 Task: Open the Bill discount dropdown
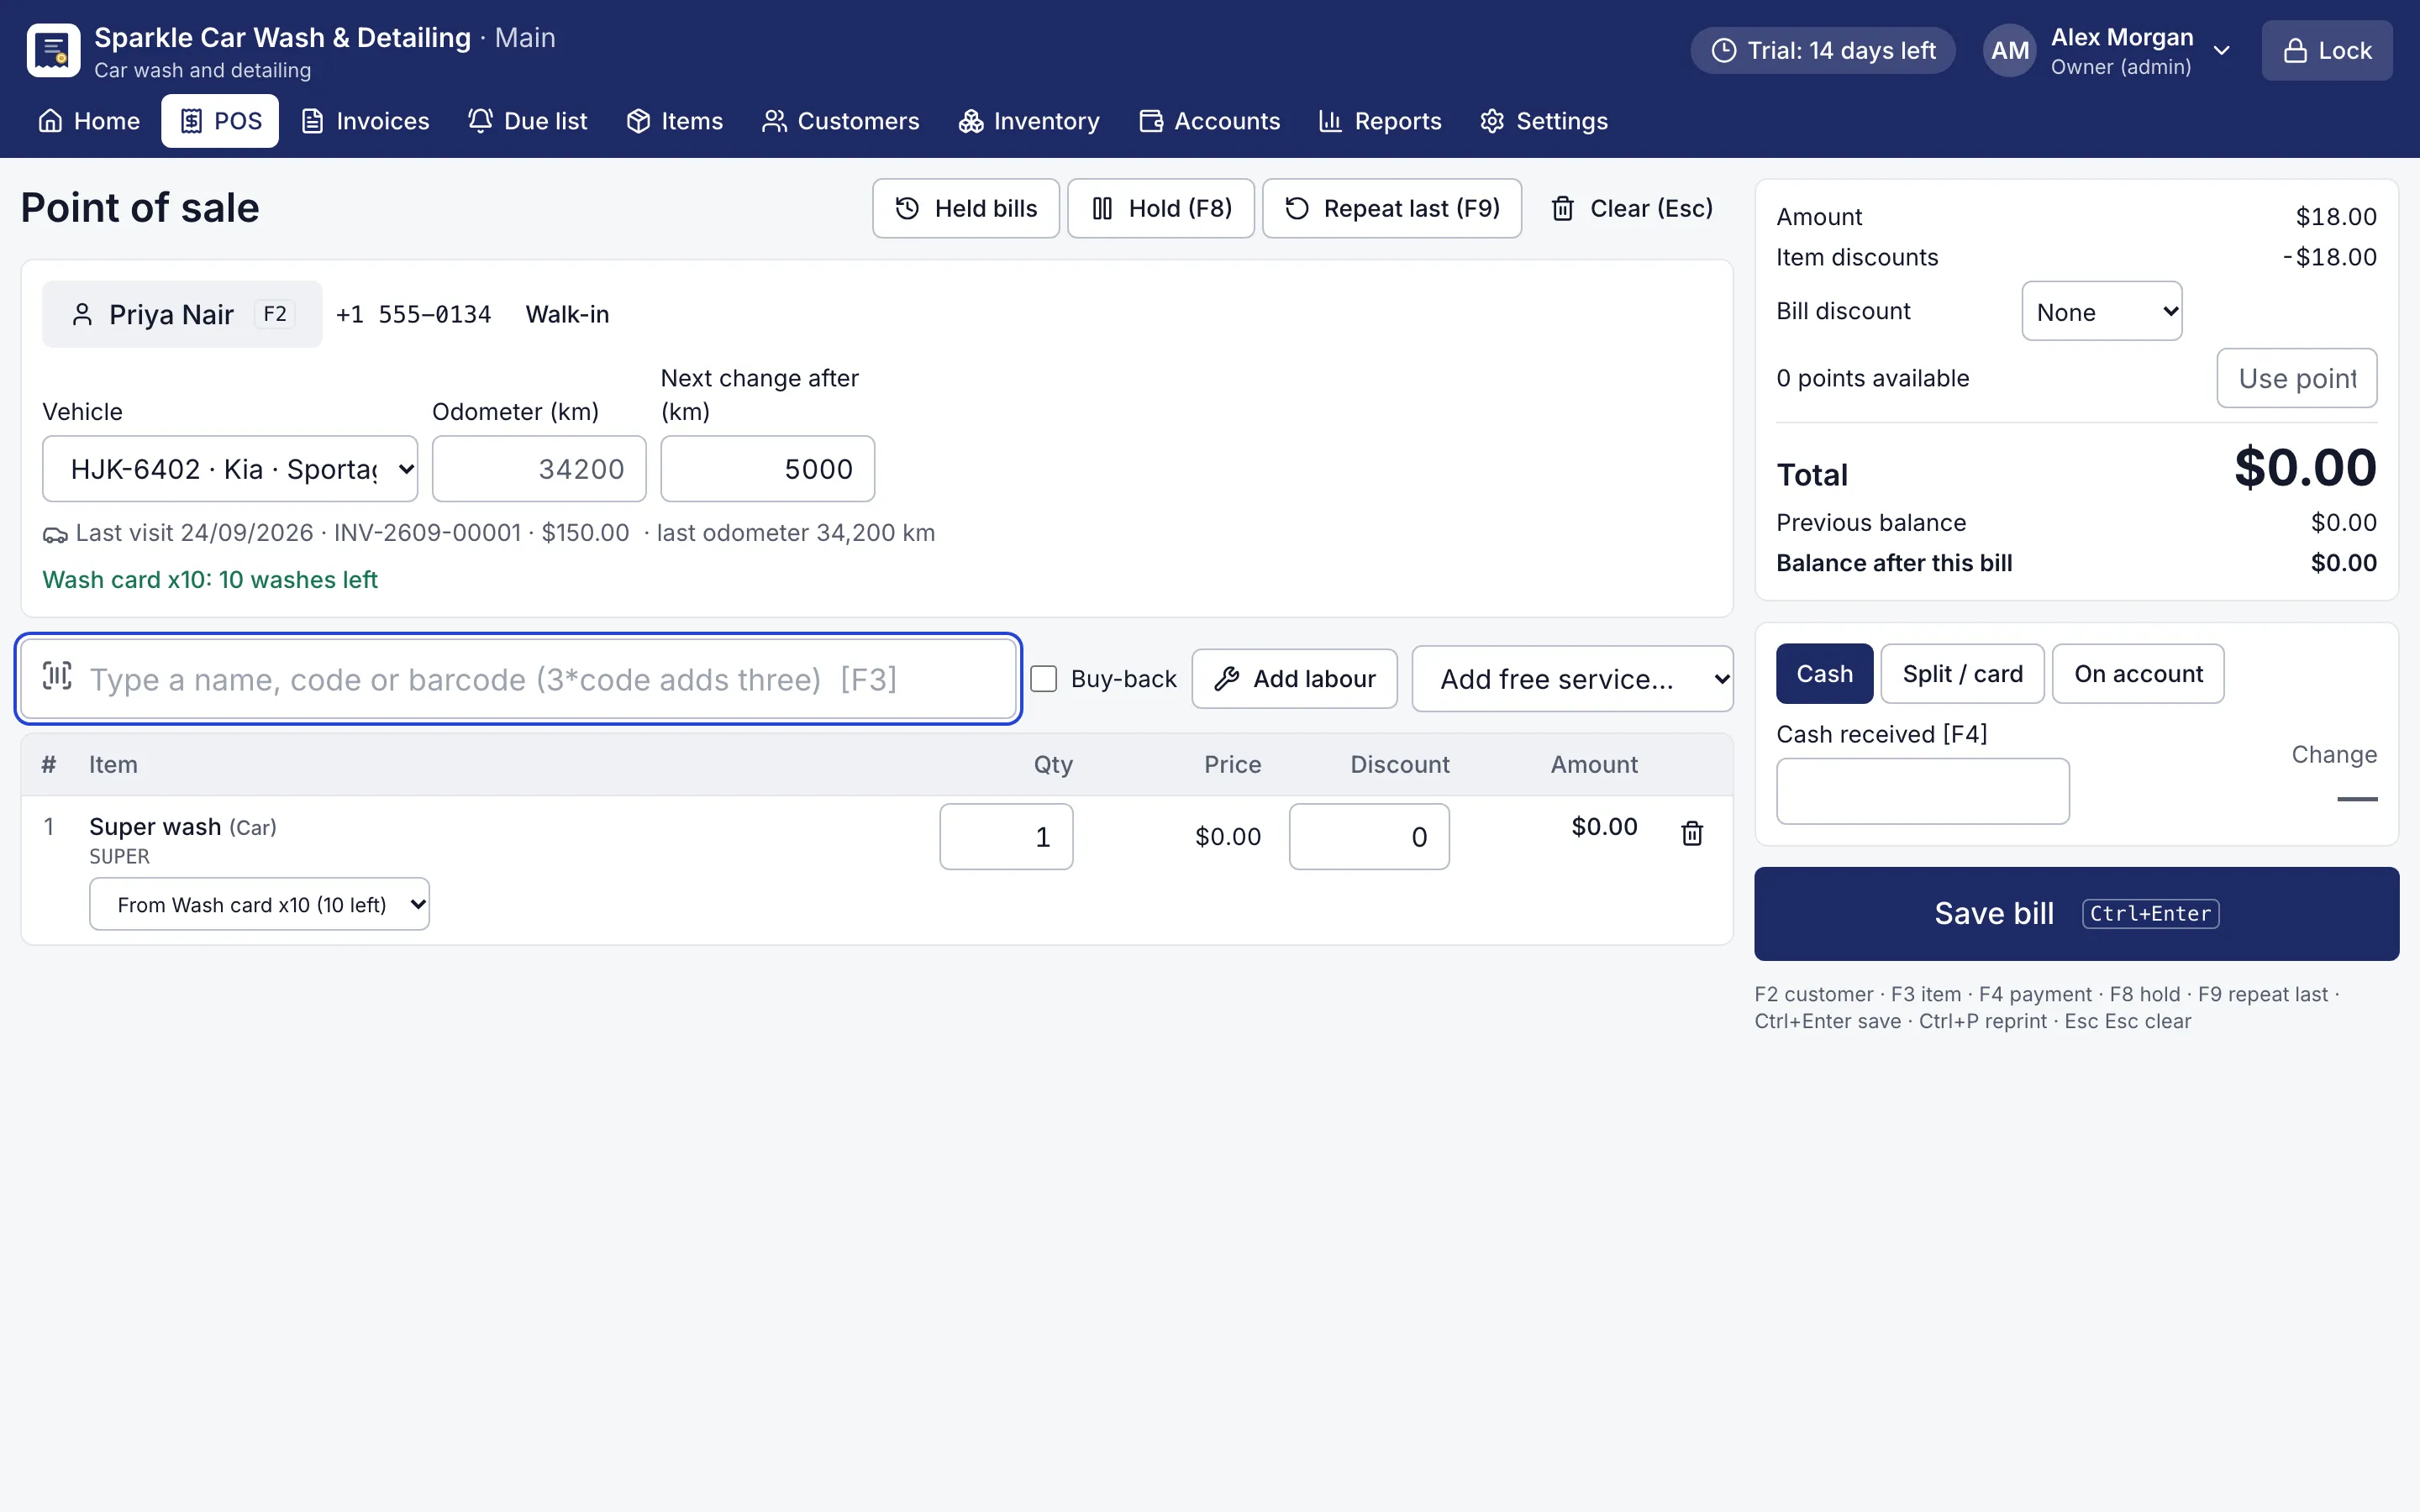tap(2101, 312)
